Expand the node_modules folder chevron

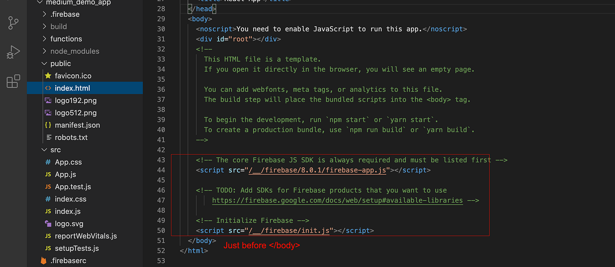44,51
